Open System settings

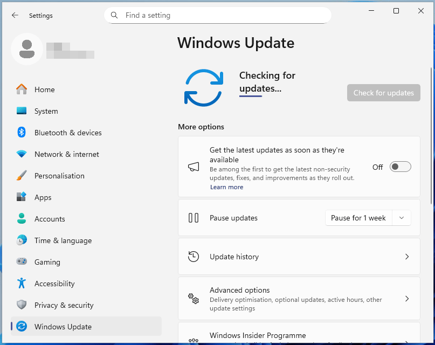[86, 111]
